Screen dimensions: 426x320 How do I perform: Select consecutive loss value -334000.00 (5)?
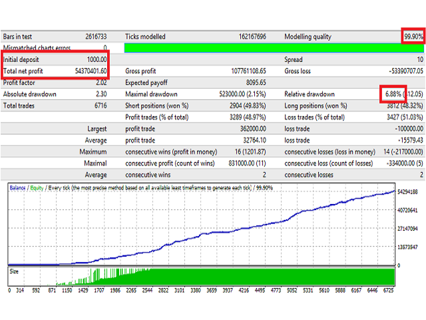405,163
